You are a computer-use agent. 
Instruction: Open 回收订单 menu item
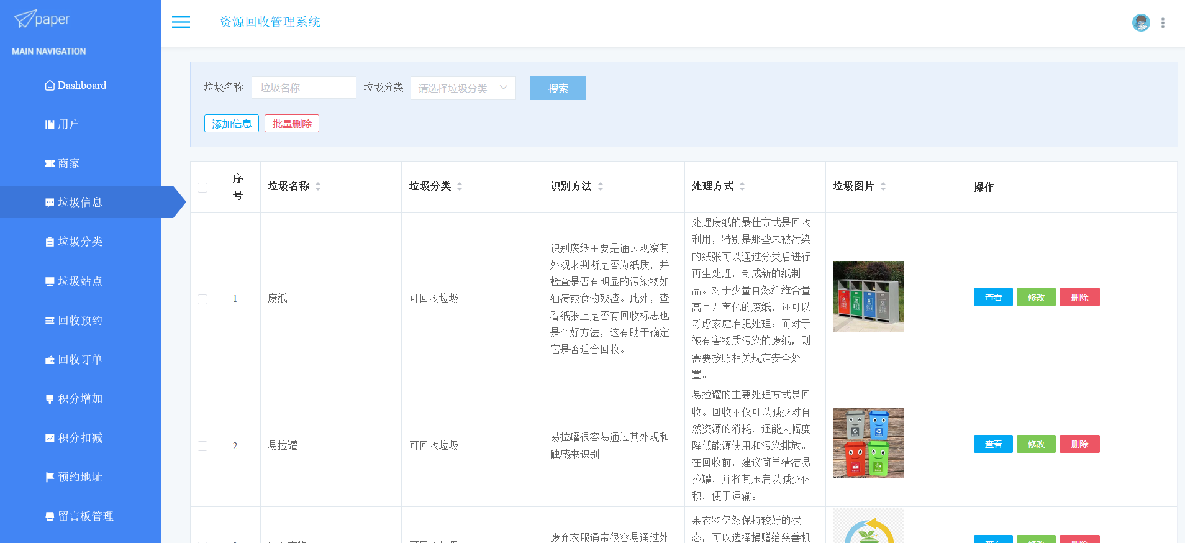[80, 360]
